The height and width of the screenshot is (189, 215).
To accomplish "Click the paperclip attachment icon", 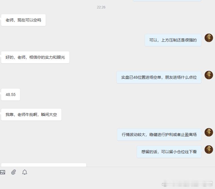I will tap(14, 172).
